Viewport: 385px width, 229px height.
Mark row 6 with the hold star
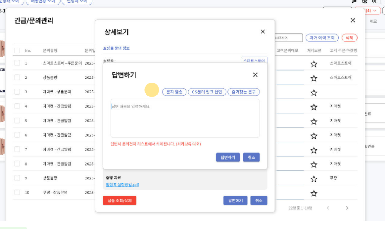(x=314, y=136)
